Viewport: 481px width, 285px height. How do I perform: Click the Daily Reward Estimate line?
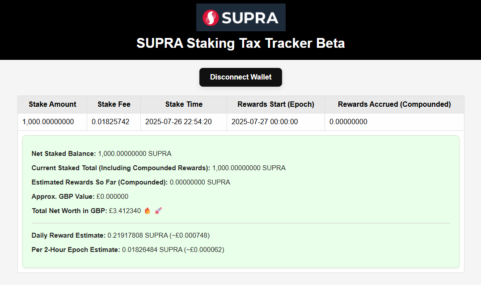coord(121,235)
